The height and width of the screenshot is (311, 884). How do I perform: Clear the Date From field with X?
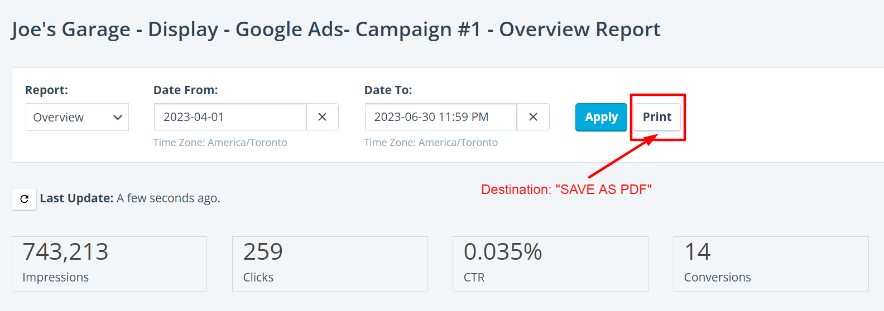322,117
